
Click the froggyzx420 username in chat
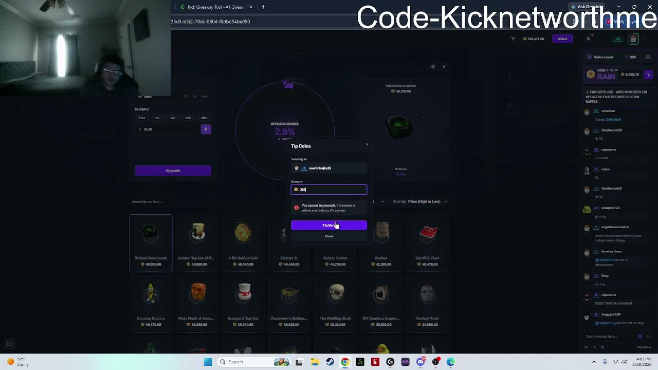pos(611,314)
